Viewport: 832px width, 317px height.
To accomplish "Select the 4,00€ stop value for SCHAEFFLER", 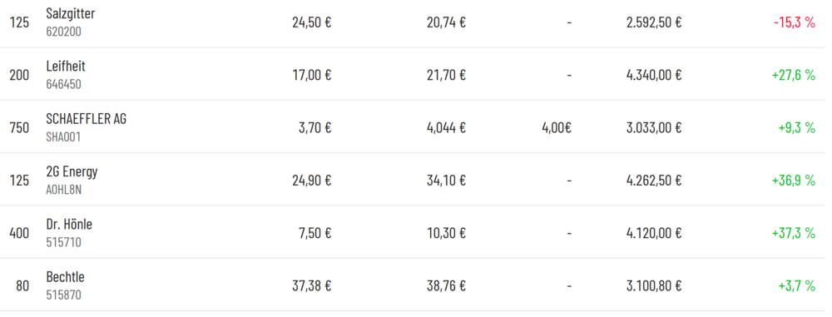I will pyautogui.click(x=556, y=128).
